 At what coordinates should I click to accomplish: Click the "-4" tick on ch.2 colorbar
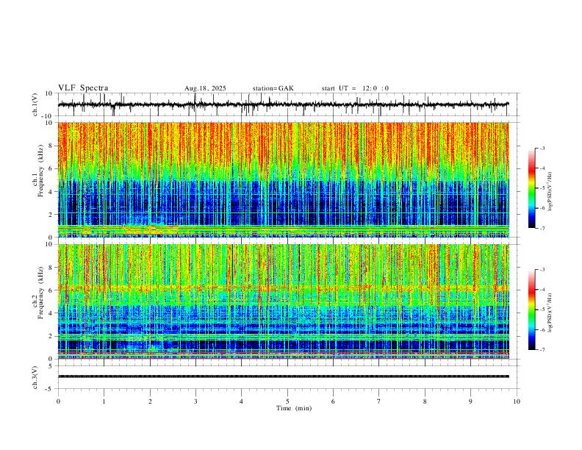point(542,290)
